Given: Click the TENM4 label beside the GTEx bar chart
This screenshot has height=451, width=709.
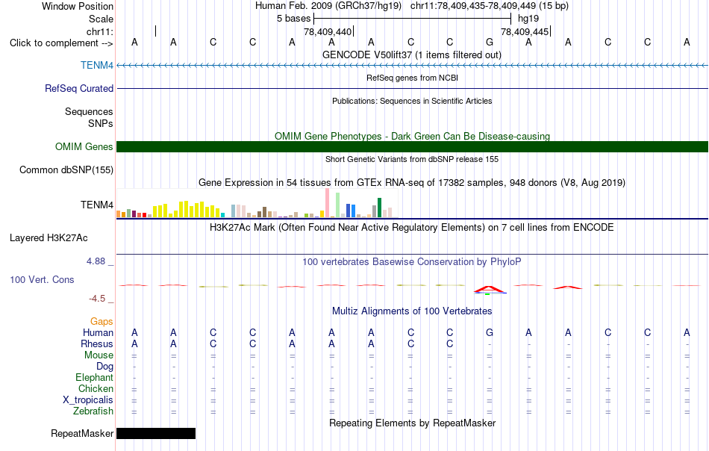Looking at the screenshot, I should tap(97, 205).
